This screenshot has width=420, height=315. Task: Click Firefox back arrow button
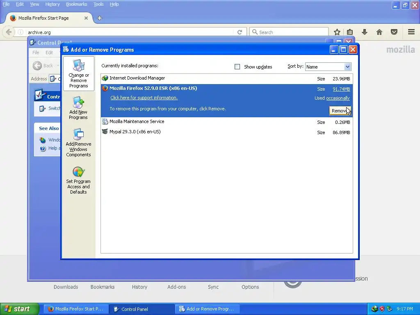[9, 32]
